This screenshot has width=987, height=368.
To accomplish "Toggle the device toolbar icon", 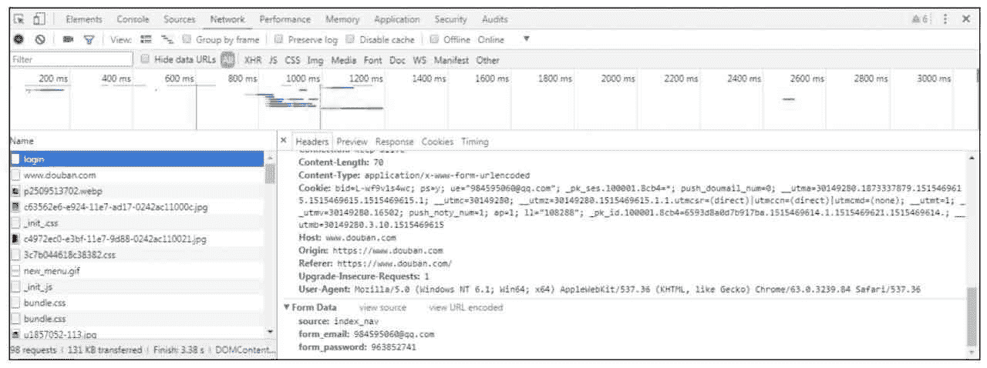I will pyautogui.click(x=37, y=19).
